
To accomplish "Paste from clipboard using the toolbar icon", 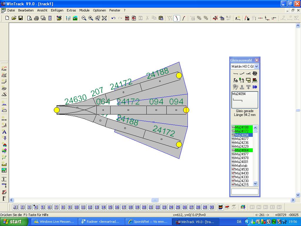I will coord(161,18).
